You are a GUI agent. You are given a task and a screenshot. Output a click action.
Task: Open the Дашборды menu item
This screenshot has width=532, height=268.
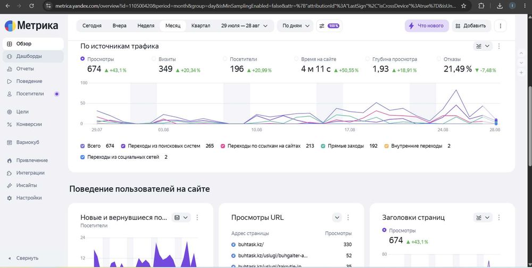pos(33,56)
